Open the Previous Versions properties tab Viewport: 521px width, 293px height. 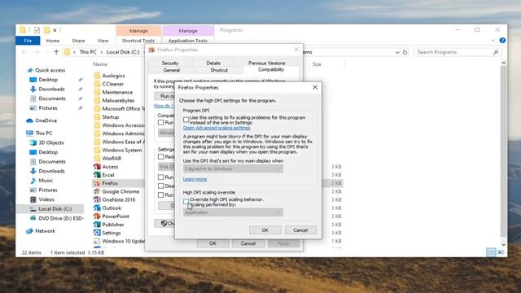coord(266,63)
